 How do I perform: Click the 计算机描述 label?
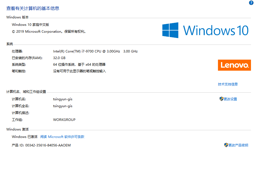point(20,113)
